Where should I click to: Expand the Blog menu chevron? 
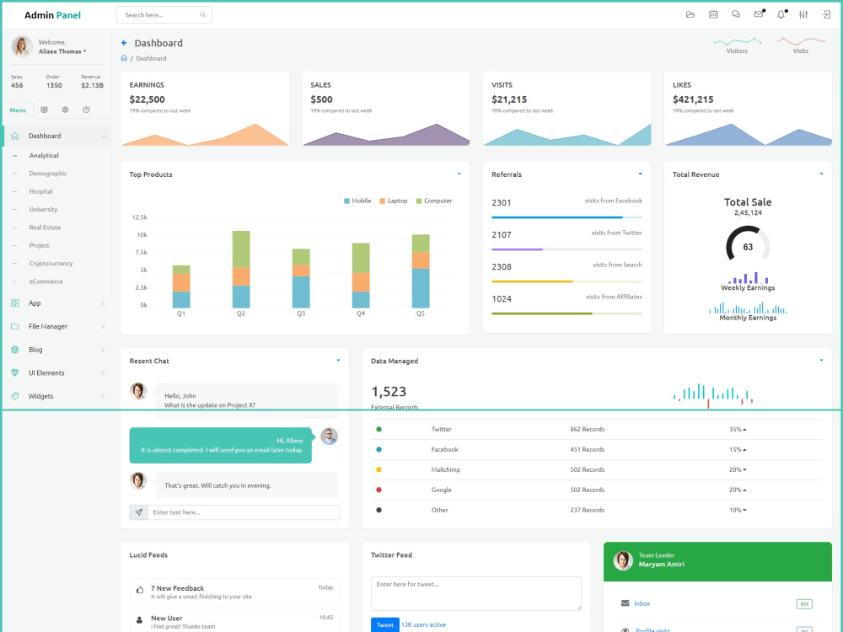coord(103,350)
